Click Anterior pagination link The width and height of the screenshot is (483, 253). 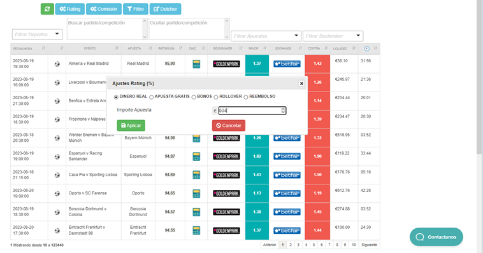270,245
